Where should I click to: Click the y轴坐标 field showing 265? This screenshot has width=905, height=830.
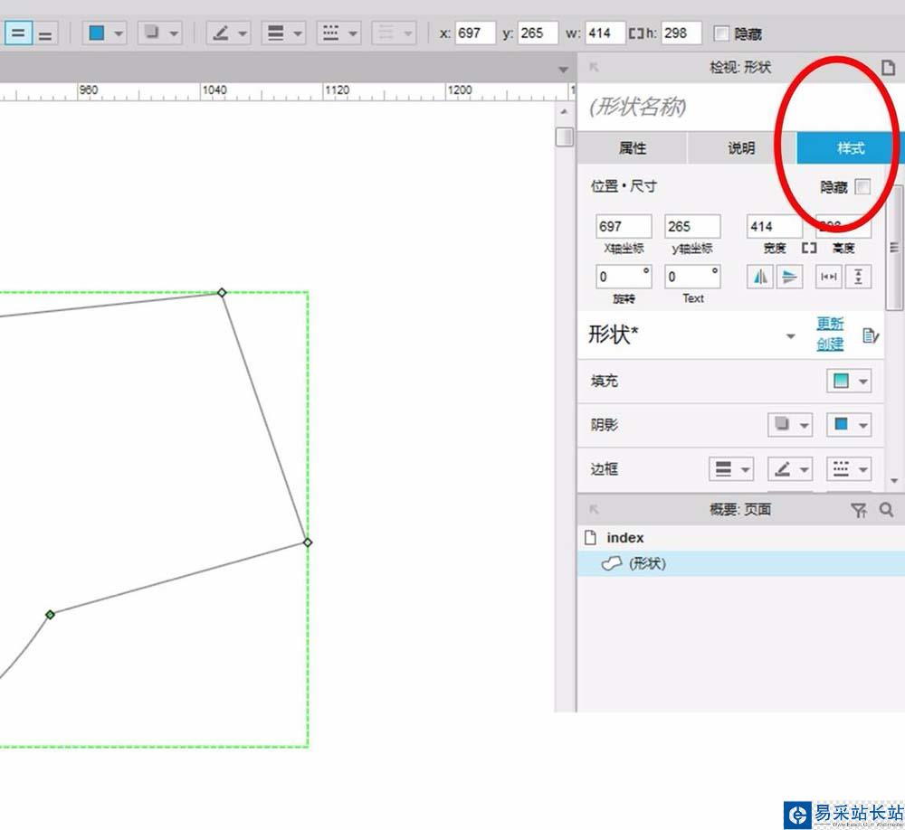692,226
